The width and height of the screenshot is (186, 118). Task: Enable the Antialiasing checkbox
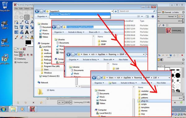tap(15, 59)
